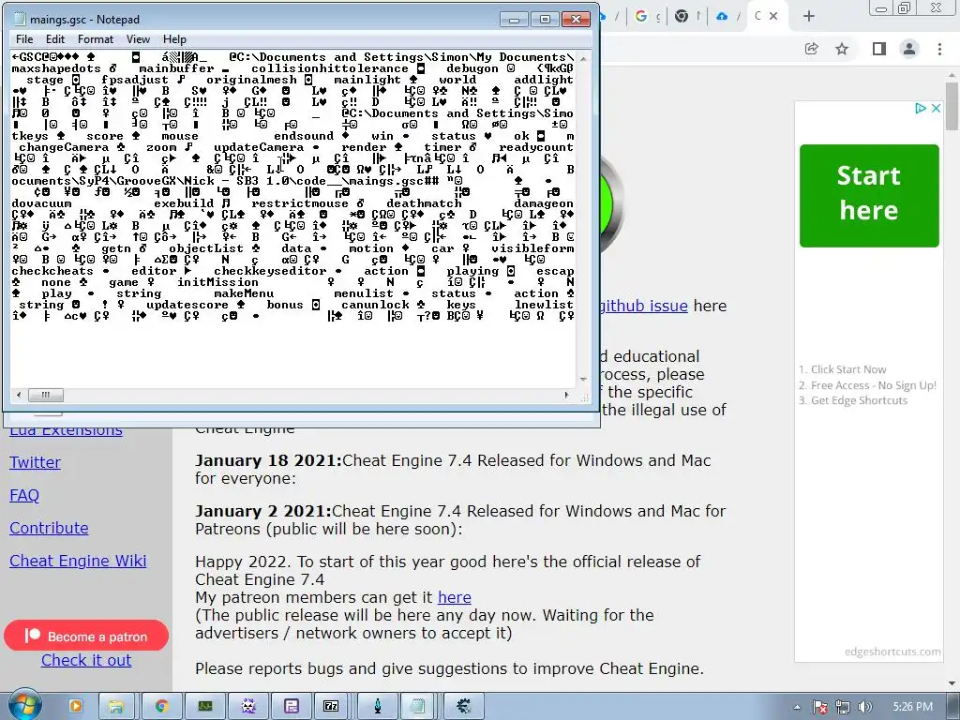Open a new Chrome tab

809,16
